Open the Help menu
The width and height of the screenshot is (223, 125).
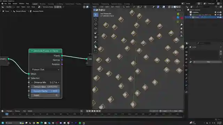pyautogui.click(x=28, y=3)
